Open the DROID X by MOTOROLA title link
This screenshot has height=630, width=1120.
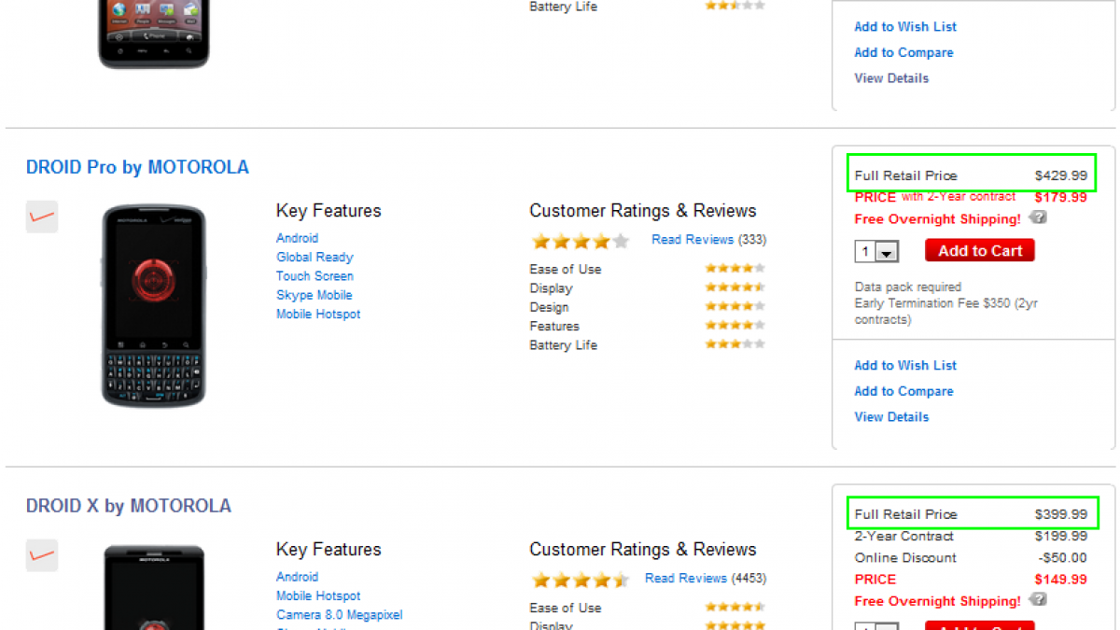pos(129,506)
